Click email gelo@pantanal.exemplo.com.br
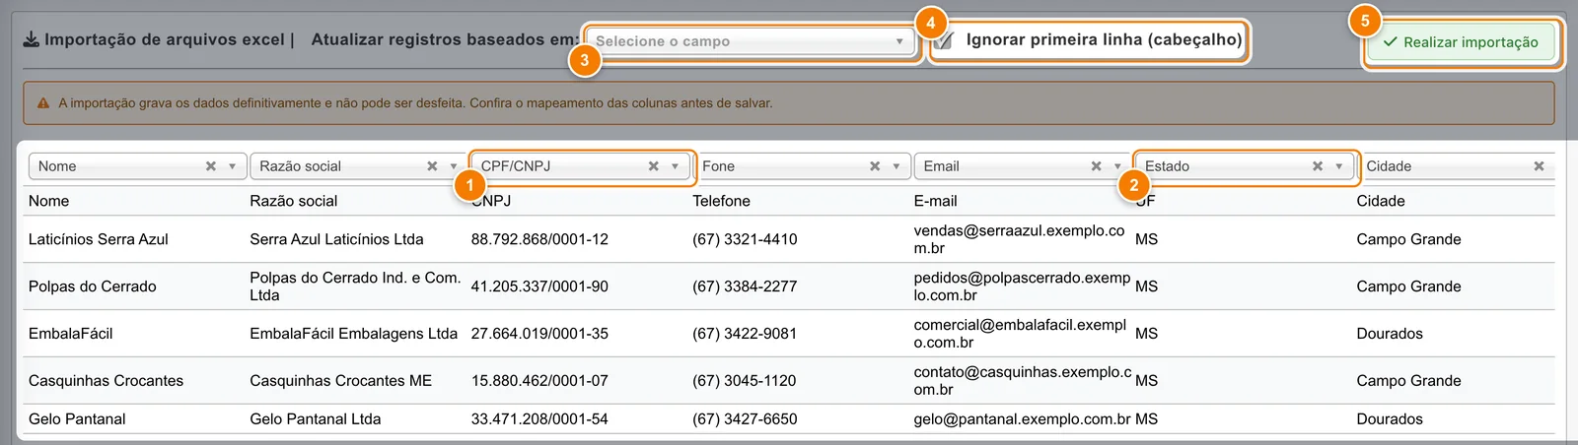1578x445 pixels. point(1022,419)
